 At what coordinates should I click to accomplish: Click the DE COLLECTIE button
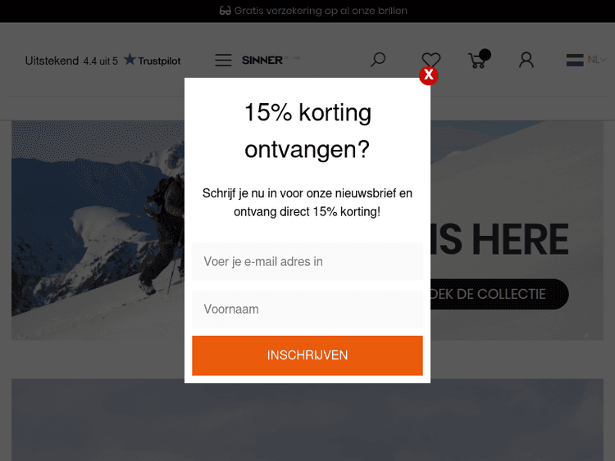point(499,294)
